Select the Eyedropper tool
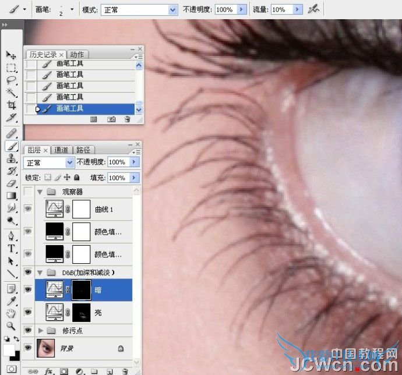 (x=10, y=301)
